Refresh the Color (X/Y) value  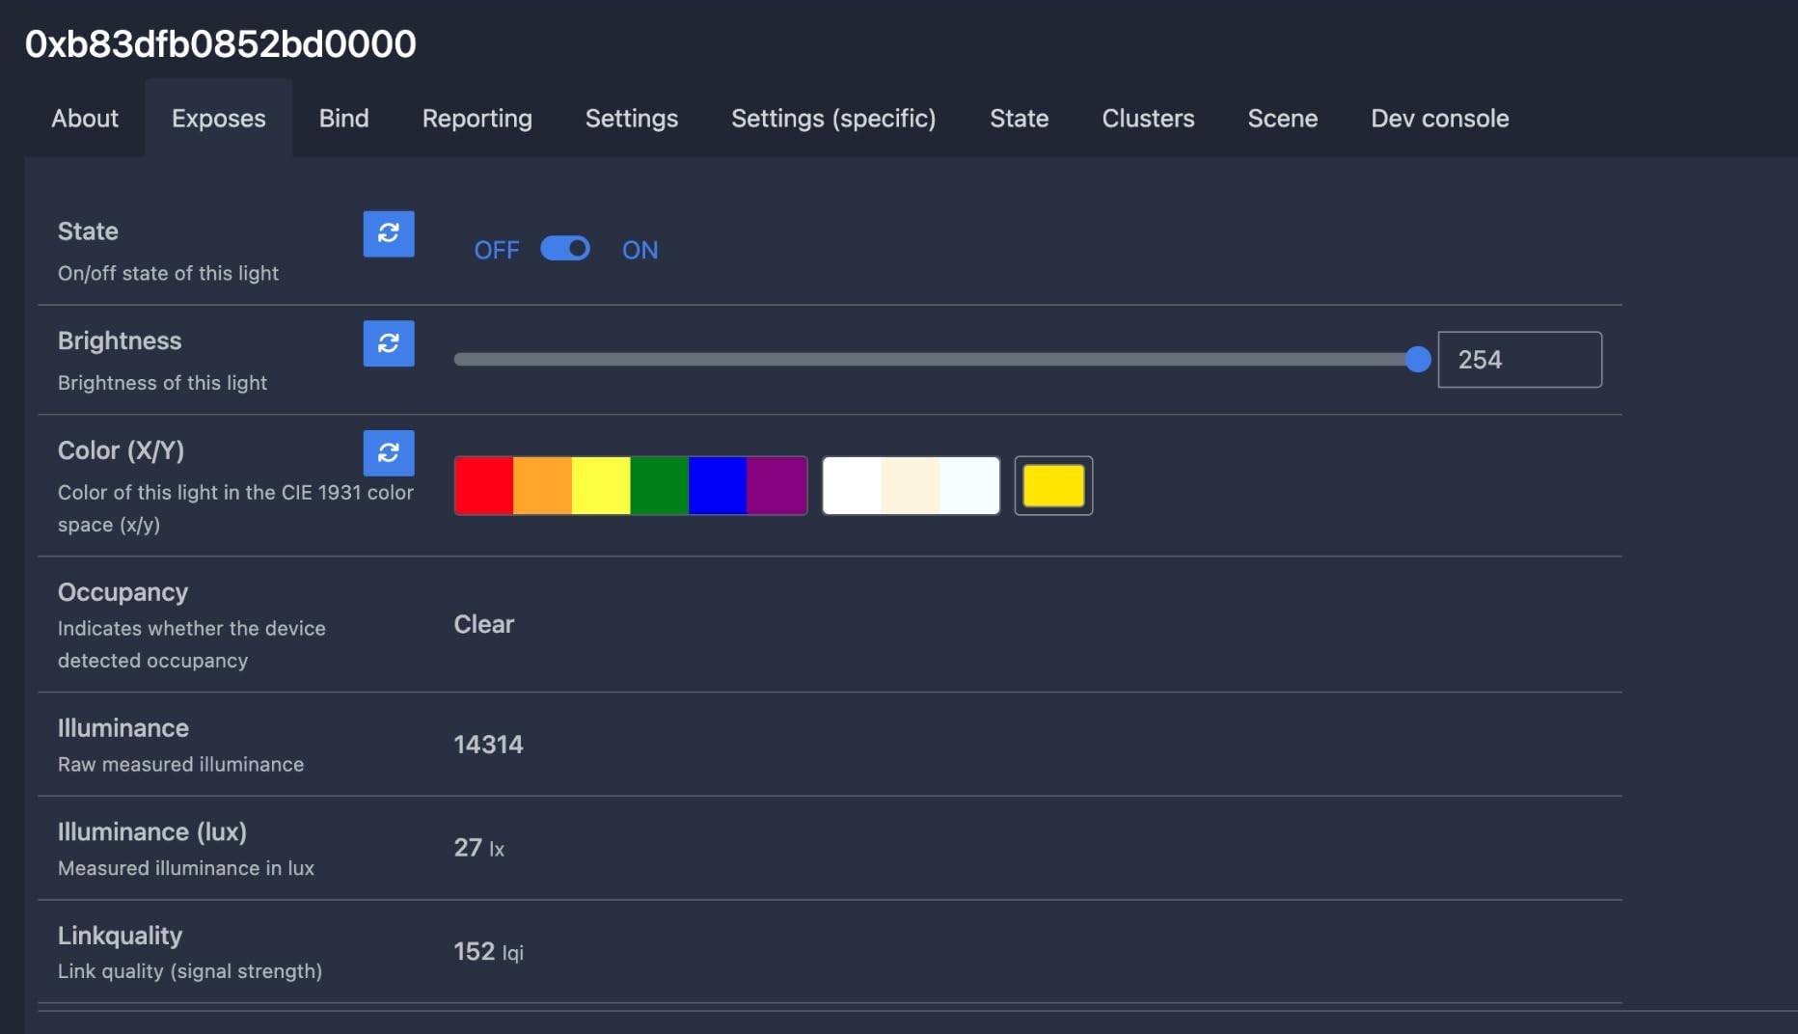click(389, 453)
